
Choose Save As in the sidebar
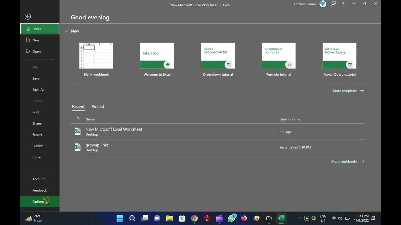(40, 90)
